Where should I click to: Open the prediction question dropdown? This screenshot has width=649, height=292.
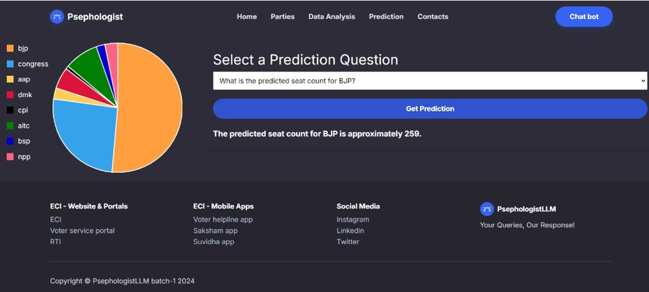pos(430,81)
